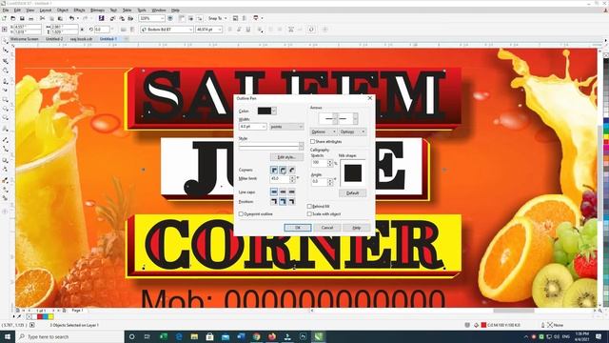Click the Miter limit input field
This screenshot has width=609, height=343.
[280, 178]
